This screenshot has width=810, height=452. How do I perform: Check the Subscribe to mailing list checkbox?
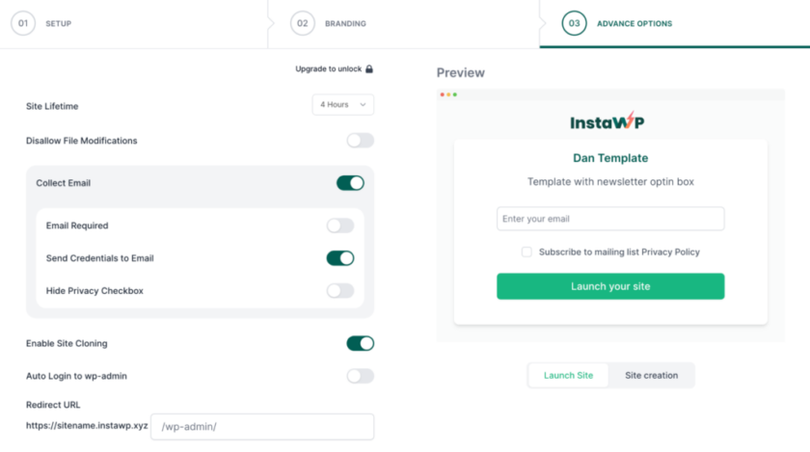coord(526,253)
